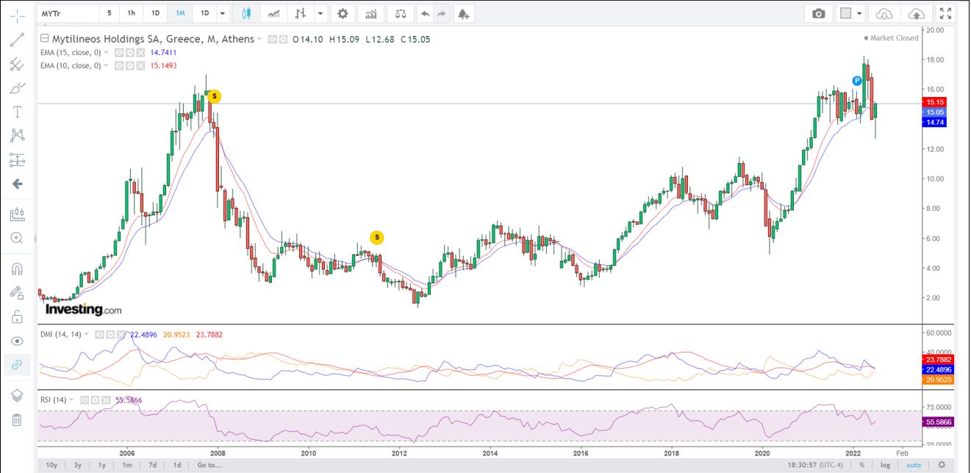This screenshot has width=971, height=473.
Task: Open the chart properties gear settings
Action: coord(342,13)
